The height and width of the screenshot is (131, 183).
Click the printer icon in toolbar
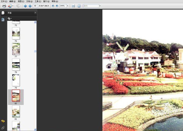tap(4, 6)
